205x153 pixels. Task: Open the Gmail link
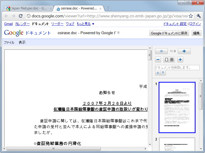pyautogui.click(x=8, y=24)
